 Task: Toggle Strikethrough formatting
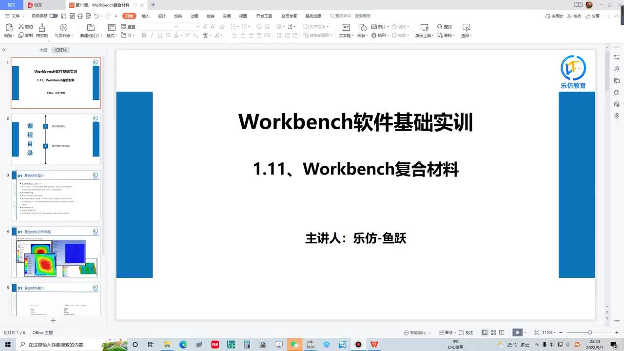pos(168,35)
